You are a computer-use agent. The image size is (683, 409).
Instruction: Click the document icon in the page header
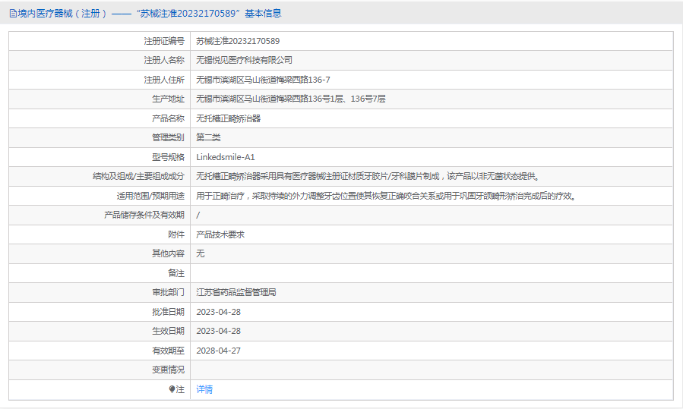[13, 14]
